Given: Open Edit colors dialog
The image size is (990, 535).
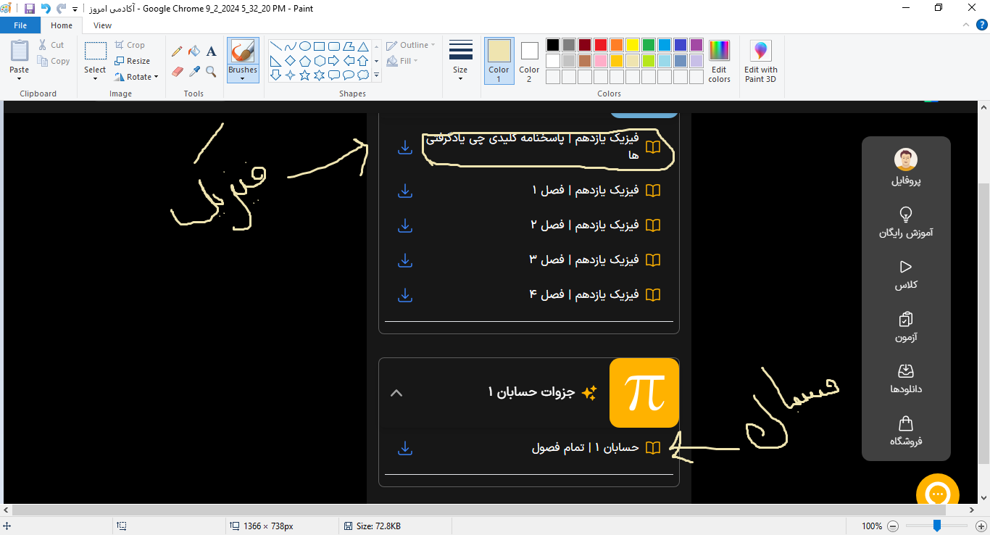Looking at the screenshot, I should point(719,62).
